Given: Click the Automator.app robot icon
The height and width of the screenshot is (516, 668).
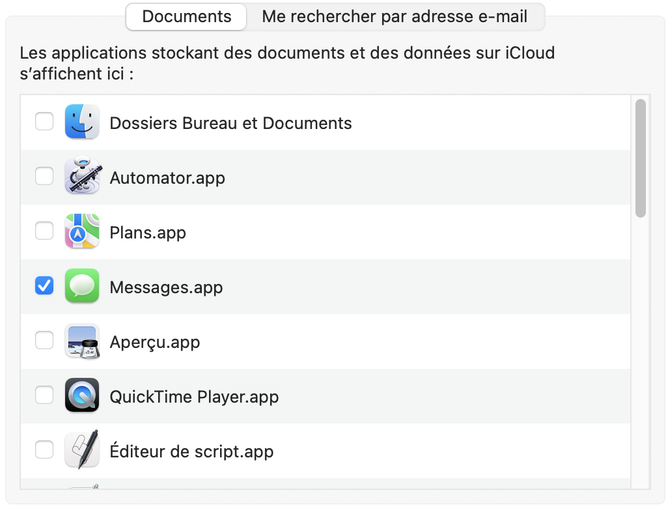Looking at the screenshot, I should point(82,176).
